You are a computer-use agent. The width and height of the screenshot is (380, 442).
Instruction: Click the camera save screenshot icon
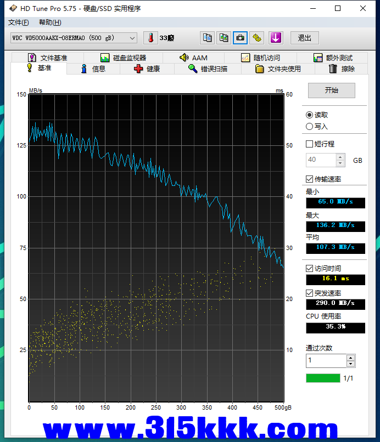point(240,38)
